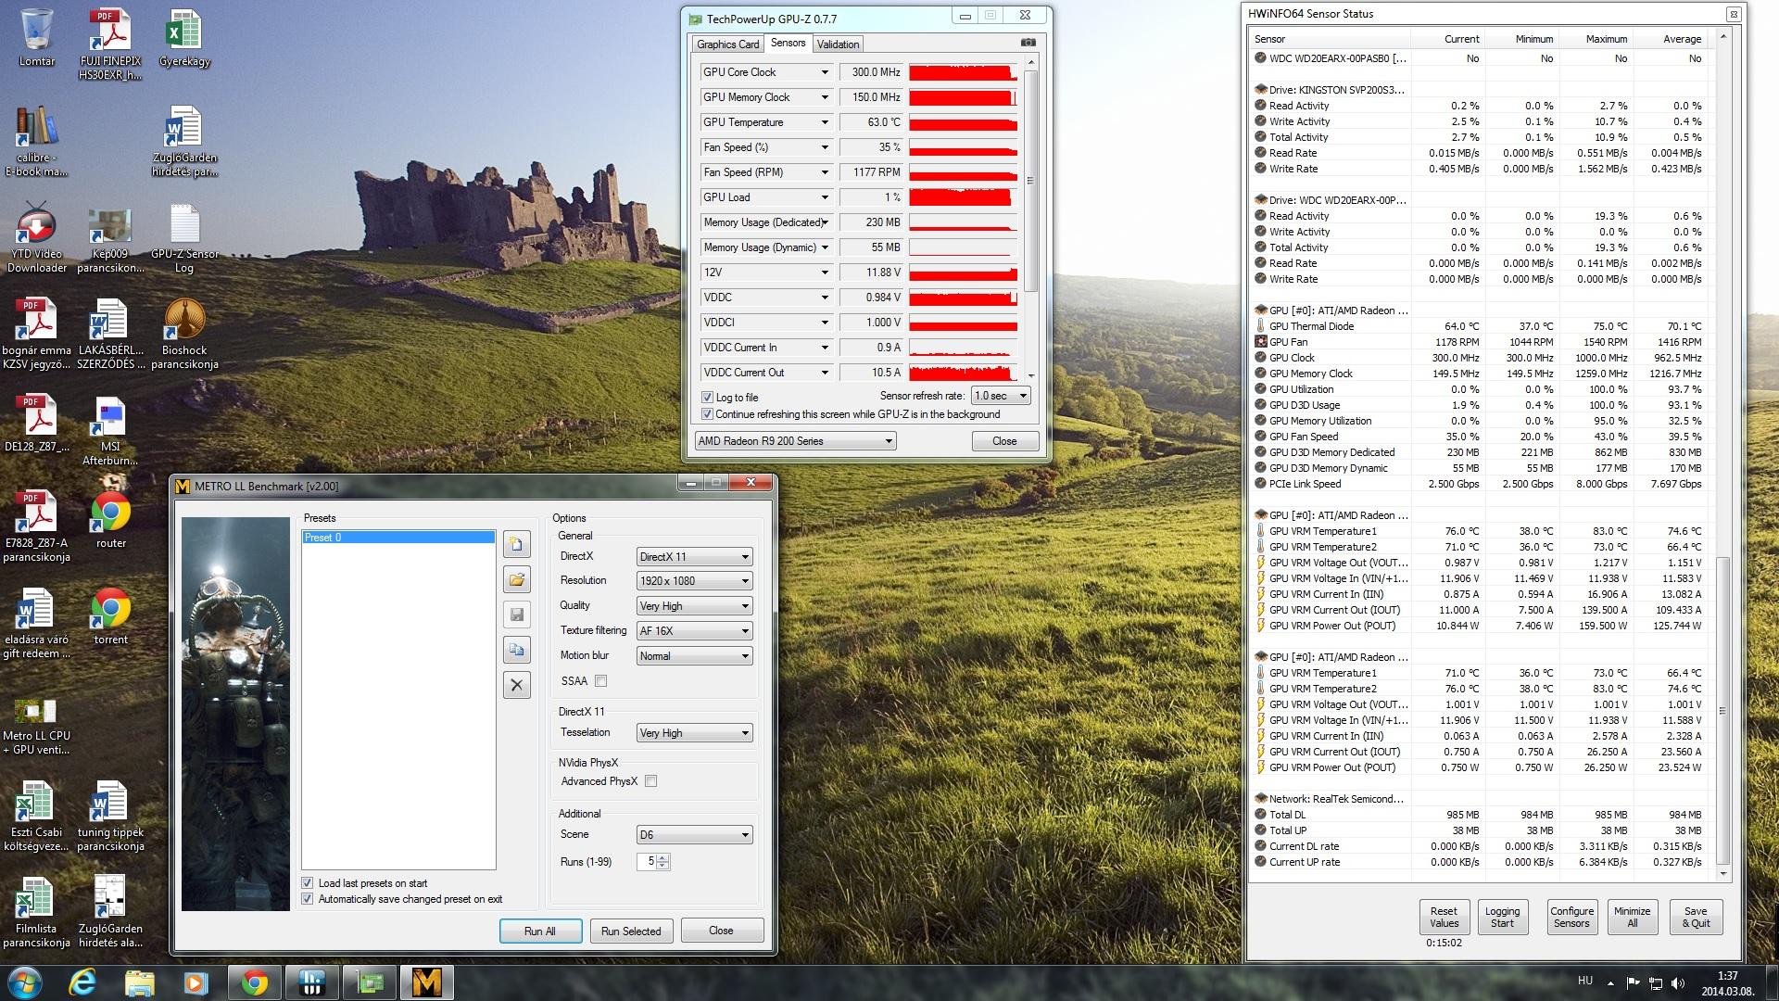This screenshot has width=1779, height=1001.
Task: Select the GPU-Z Sensor Log file icon
Action: [x=184, y=238]
